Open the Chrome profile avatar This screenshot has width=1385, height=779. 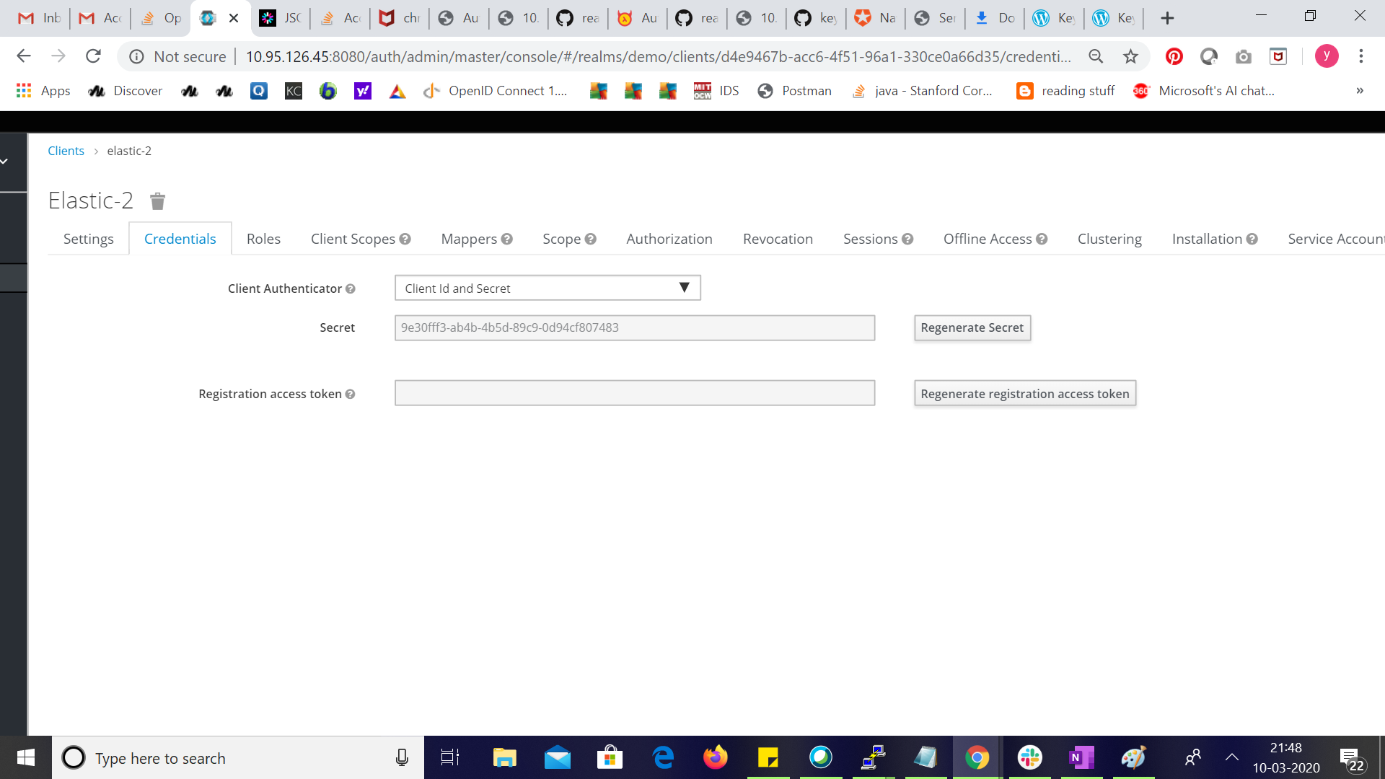(1327, 56)
